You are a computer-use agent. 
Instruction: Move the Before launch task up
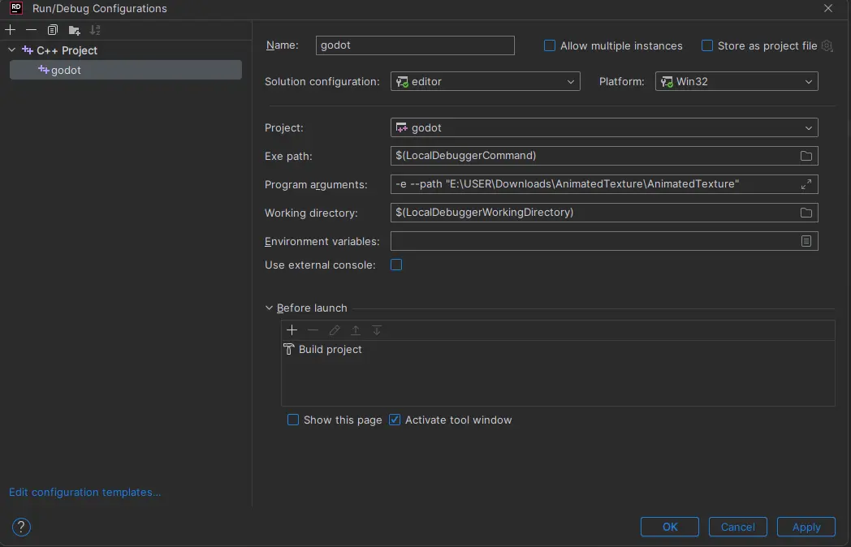coord(355,330)
